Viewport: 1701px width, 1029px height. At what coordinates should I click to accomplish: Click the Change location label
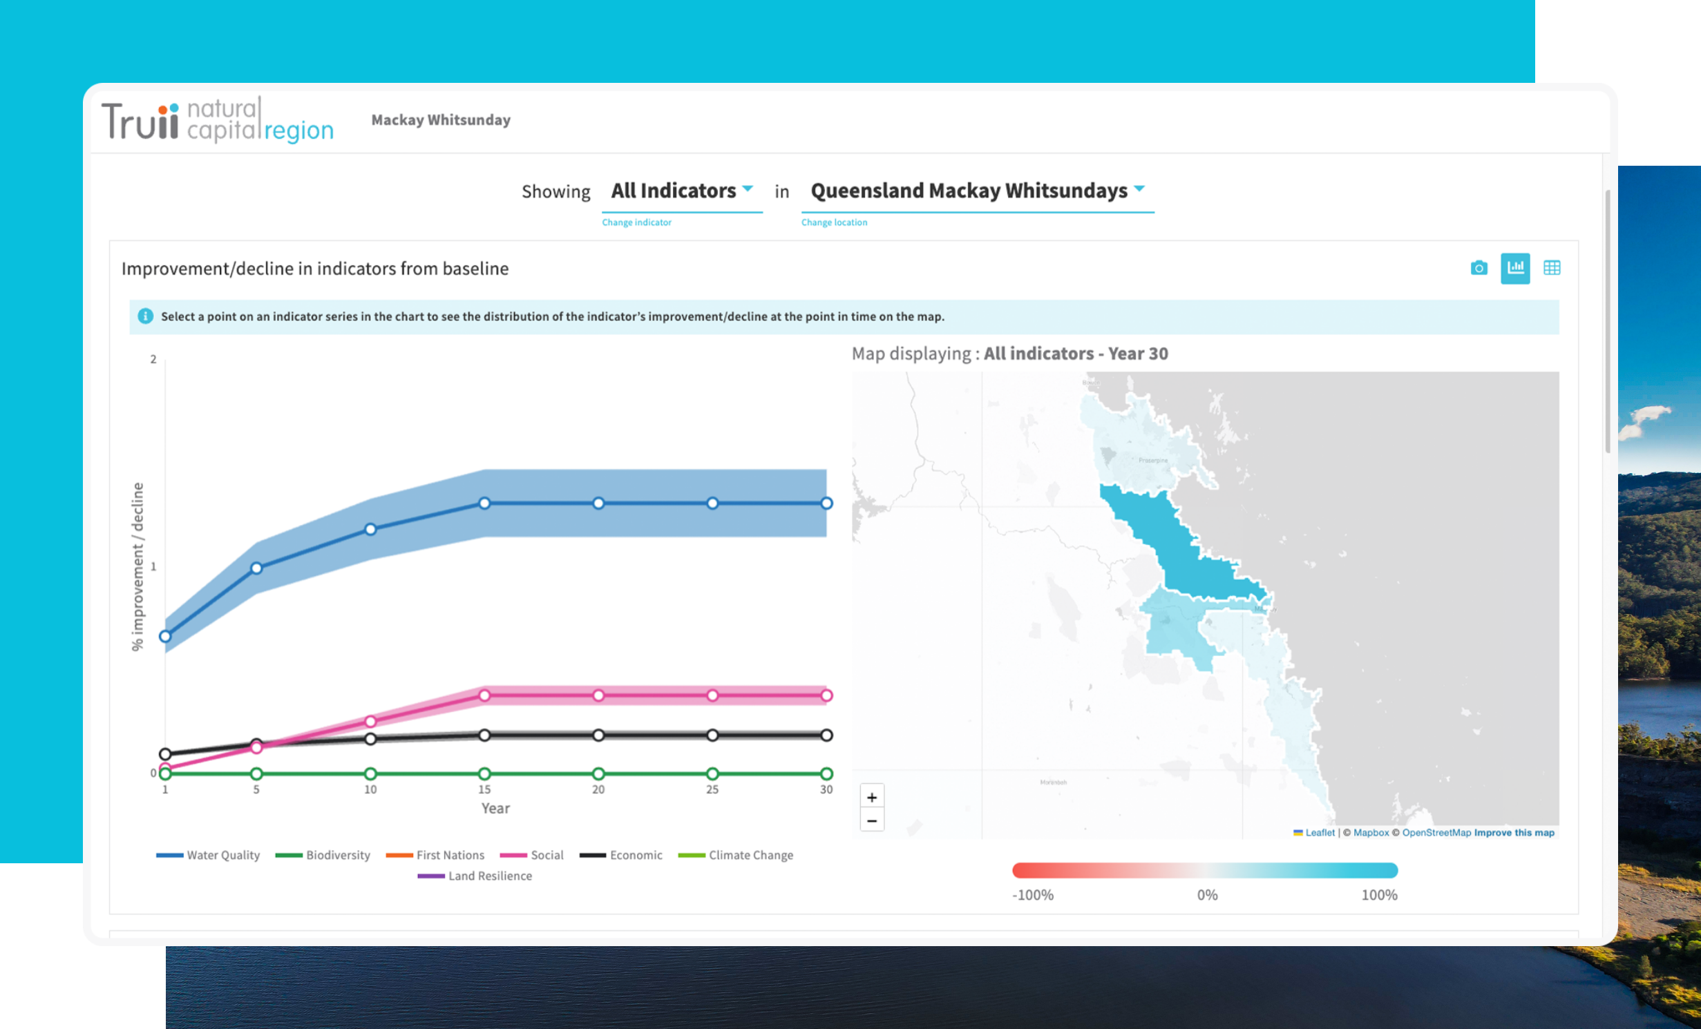click(x=834, y=222)
